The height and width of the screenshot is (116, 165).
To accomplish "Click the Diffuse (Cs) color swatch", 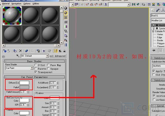I will (24, 83).
